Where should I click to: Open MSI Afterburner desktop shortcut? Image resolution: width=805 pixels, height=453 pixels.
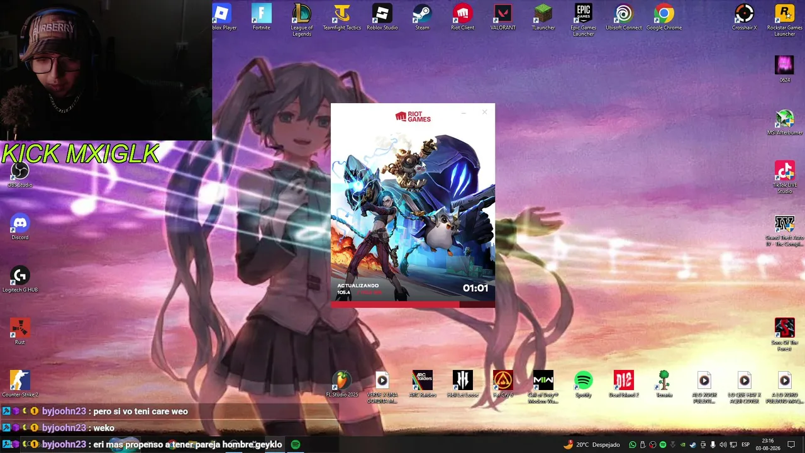click(x=784, y=122)
